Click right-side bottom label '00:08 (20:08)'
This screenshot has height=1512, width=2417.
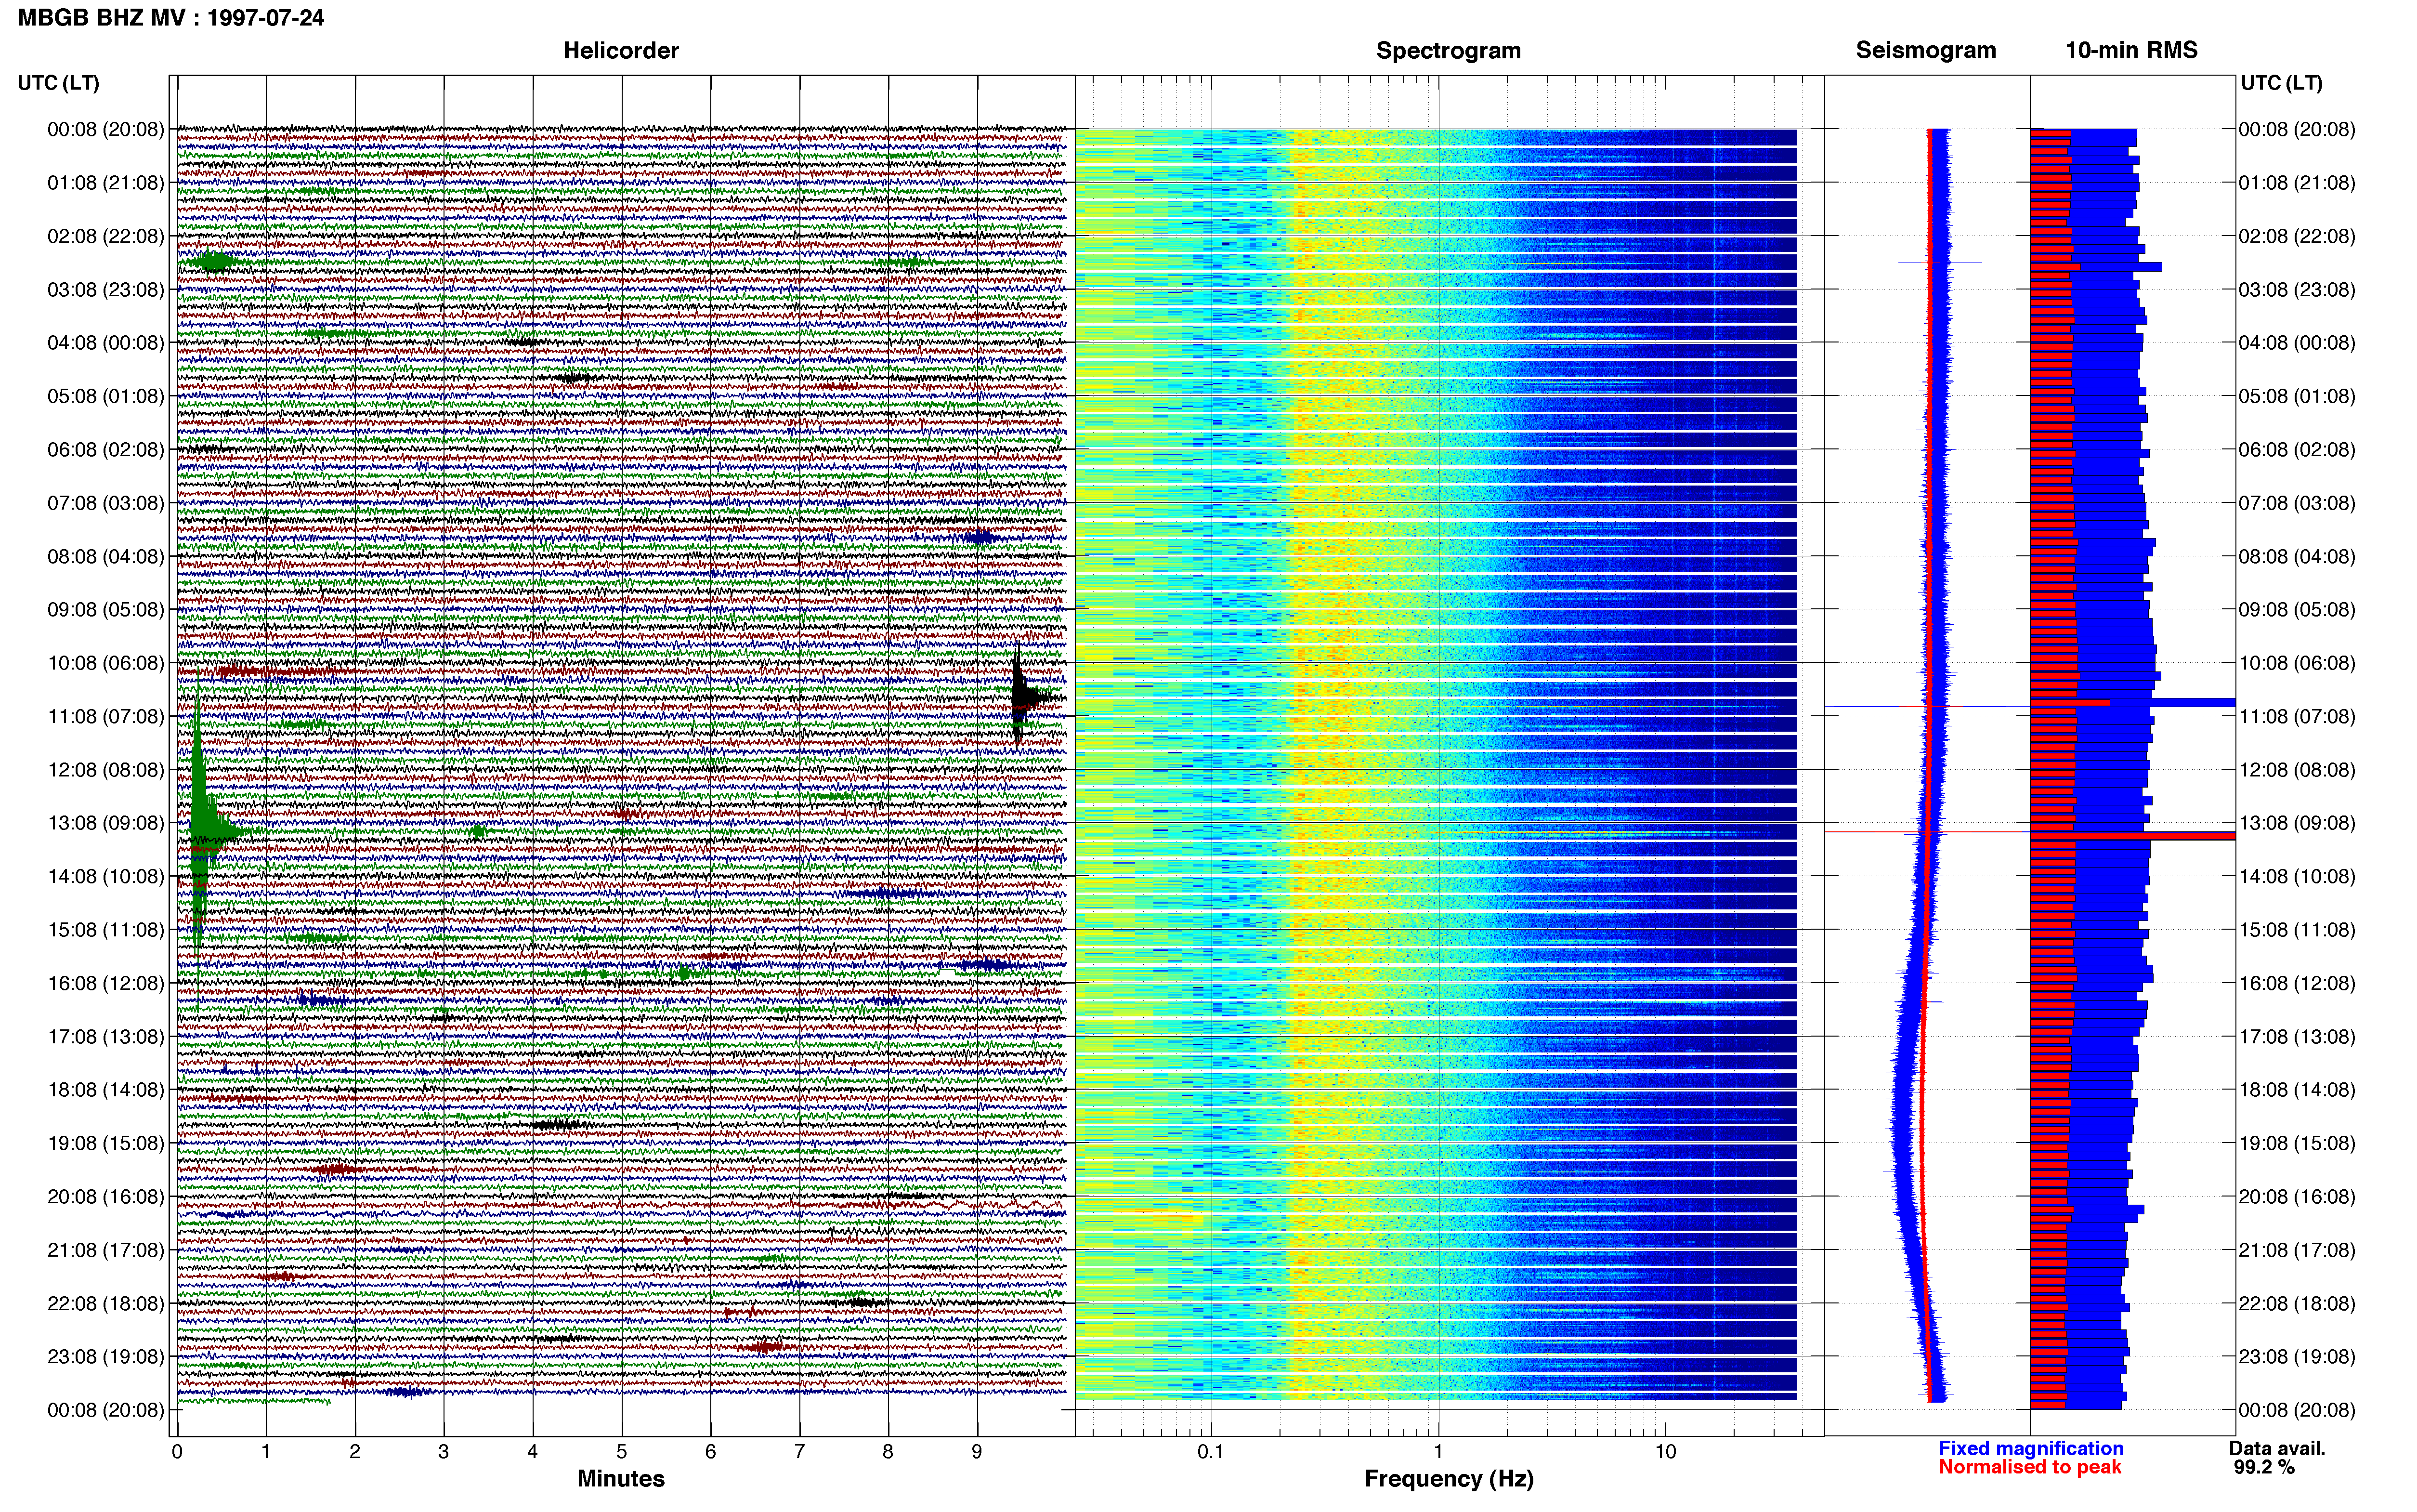pyautogui.click(x=2296, y=1410)
